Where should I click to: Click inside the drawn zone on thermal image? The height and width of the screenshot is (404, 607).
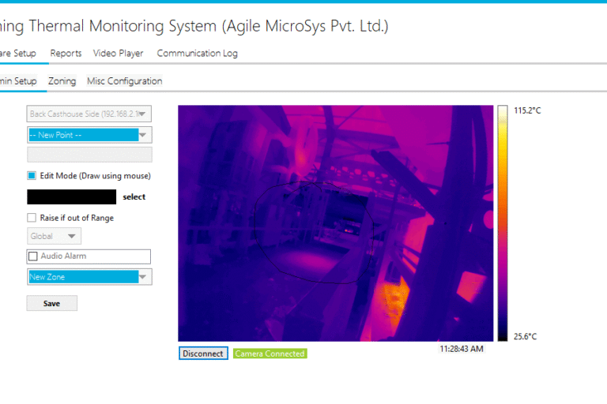pyautogui.click(x=314, y=232)
